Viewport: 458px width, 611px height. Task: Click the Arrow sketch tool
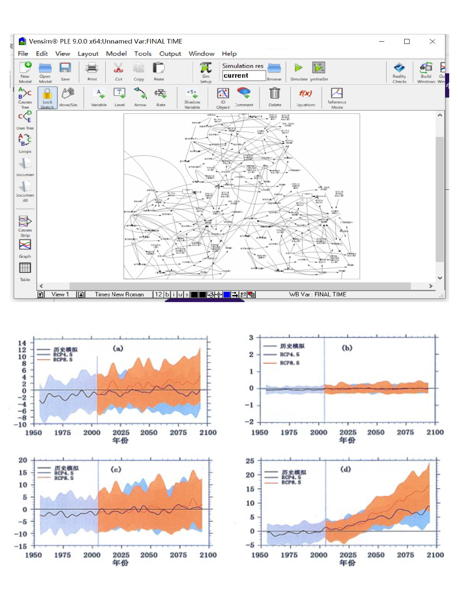pyautogui.click(x=140, y=97)
